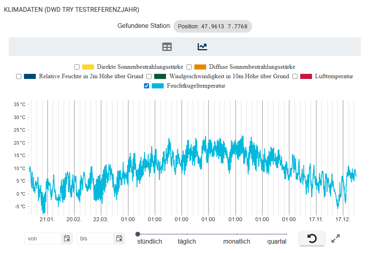
Task: Expand chart to fullscreen using arrows icon
Action: click(x=336, y=238)
